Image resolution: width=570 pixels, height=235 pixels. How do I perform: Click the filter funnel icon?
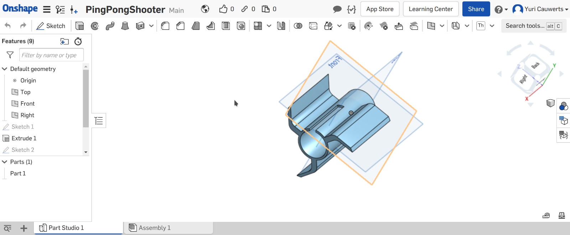pos(10,55)
